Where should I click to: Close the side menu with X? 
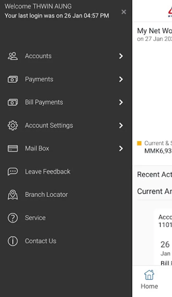tap(124, 12)
